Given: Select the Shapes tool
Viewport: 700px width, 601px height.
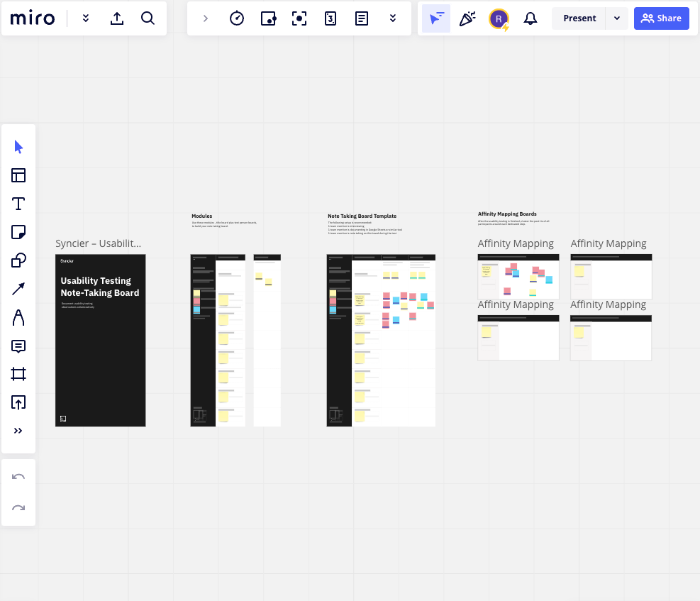Looking at the screenshot, I should click(x=18, y=260).
